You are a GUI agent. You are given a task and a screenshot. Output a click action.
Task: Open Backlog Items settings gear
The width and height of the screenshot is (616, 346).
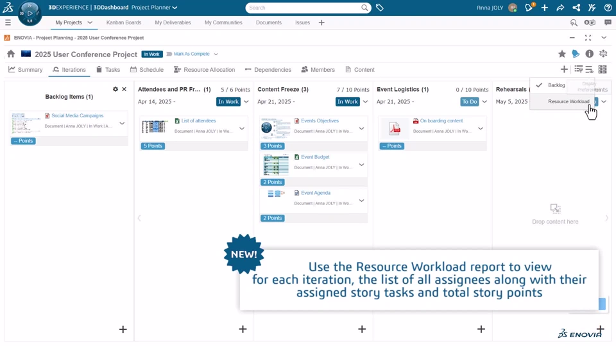(115, 89)
